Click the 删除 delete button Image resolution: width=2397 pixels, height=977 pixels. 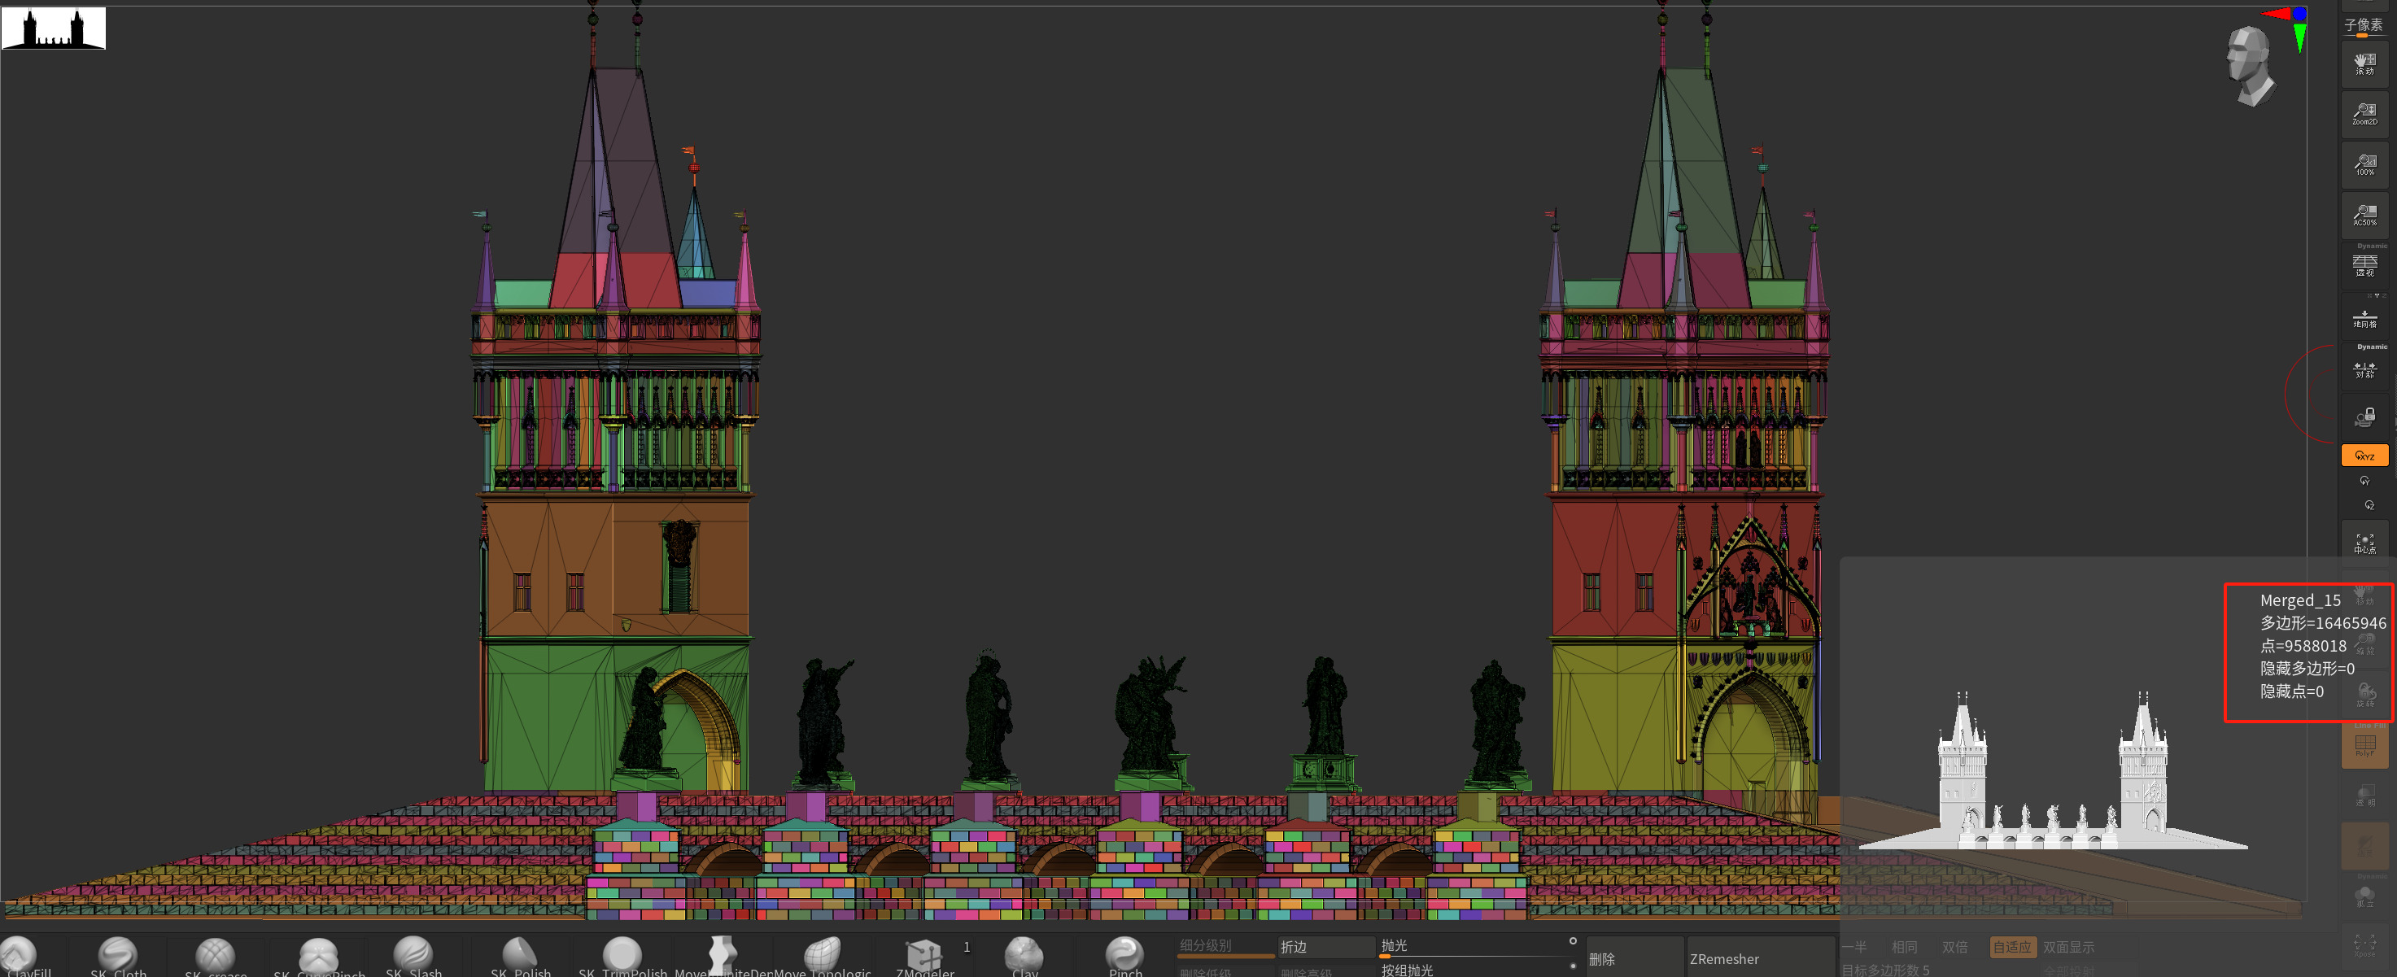tap(1635, 958)
